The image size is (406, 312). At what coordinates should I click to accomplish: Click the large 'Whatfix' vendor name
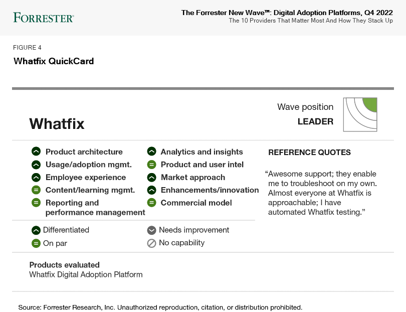coord(57,123)
